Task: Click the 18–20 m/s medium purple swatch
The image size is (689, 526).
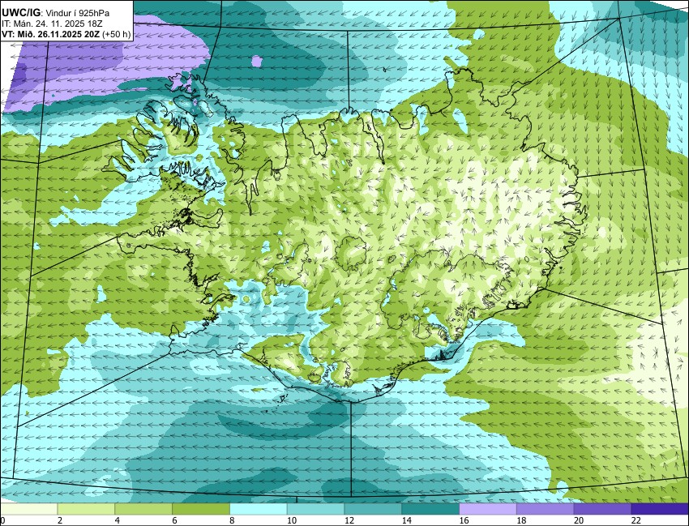Action: [x=546, y=509]
